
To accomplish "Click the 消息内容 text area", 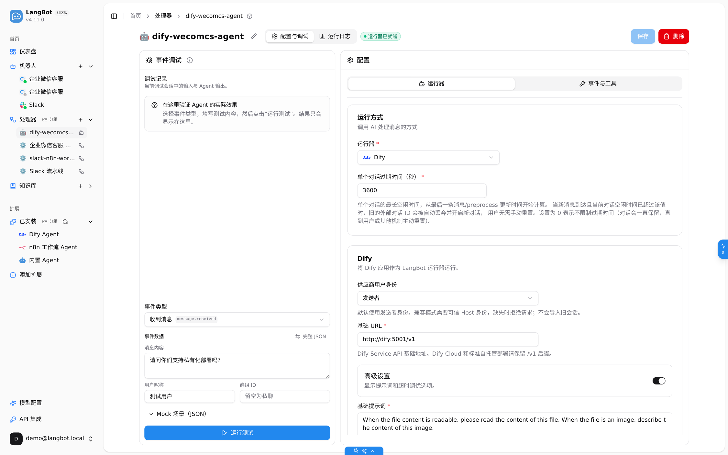I will coord(237,366).
